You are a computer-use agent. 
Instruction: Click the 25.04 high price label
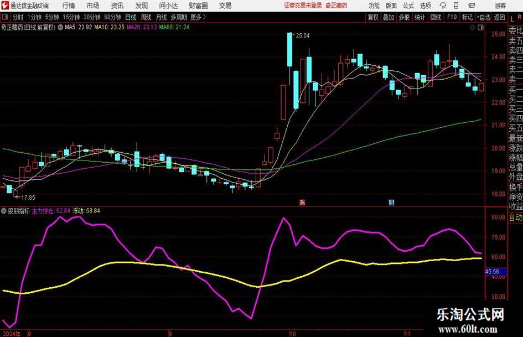point(303,36)
